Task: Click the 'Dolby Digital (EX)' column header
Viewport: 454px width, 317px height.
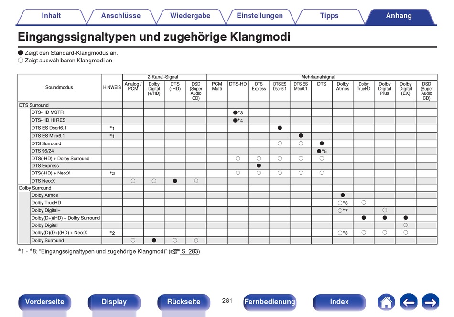Action: click(x=405, y=89)
